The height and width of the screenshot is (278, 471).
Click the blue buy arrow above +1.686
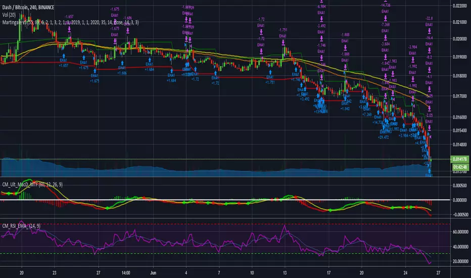pos(122,63)
